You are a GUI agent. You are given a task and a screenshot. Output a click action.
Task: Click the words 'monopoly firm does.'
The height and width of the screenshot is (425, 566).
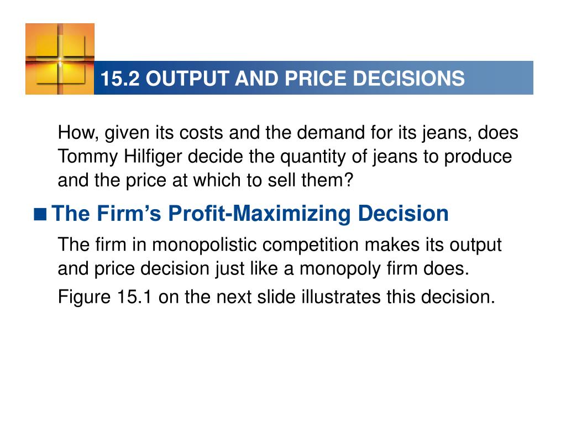[x=385, y=269]
